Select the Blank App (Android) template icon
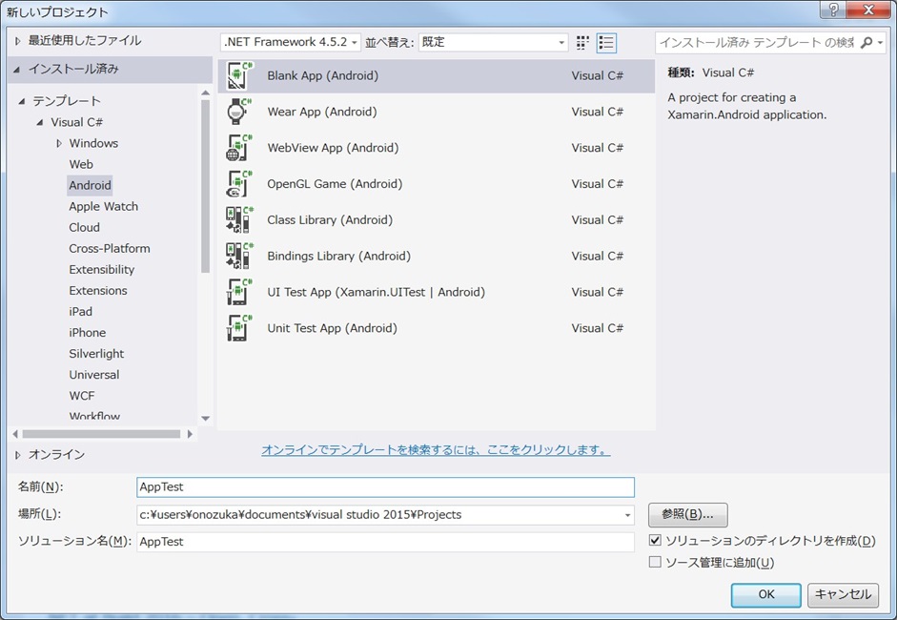Image resolution: width=897 pixels, height=620 pixels. 239,75
